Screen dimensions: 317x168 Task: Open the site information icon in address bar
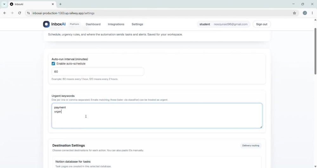pos(28,13)
